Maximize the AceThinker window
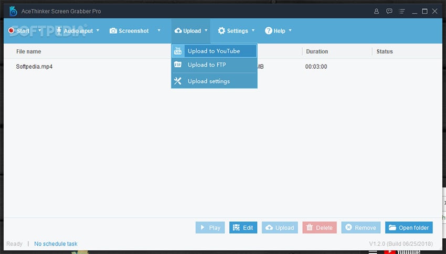The height and width of the screenshot is (254, 446). 424,11
